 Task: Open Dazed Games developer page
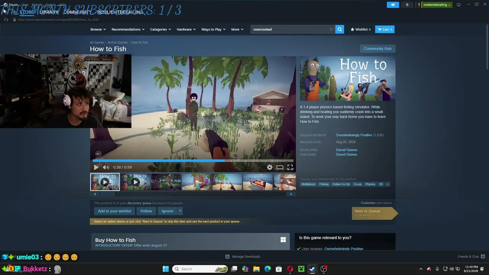coord(347,150)
